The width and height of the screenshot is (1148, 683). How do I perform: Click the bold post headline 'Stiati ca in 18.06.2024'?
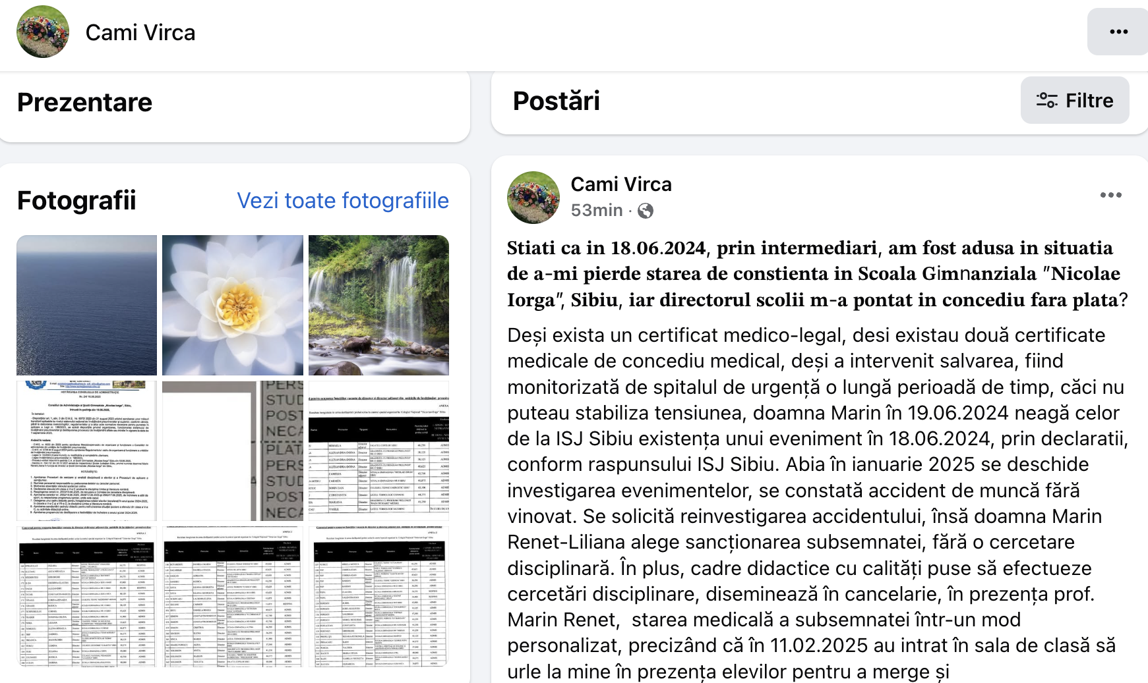pos(818,274)
